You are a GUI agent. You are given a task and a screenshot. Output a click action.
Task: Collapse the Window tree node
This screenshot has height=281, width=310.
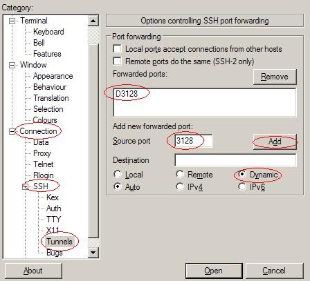pyautogui.click(x=12, y=66)
